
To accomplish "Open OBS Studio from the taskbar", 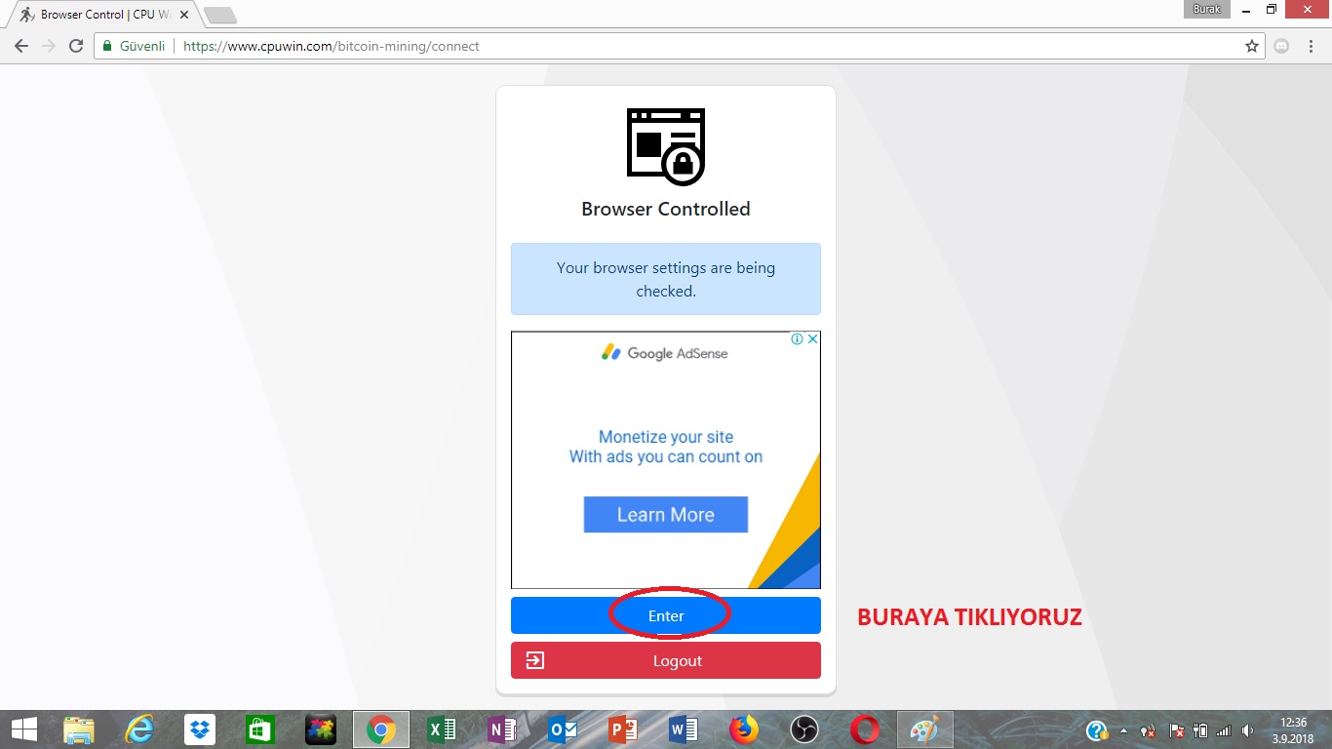I will pos(804,729).
